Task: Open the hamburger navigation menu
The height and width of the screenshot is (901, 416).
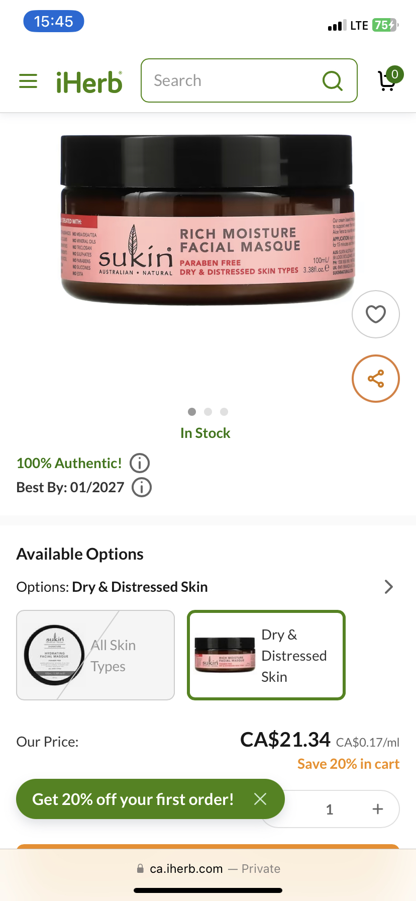Action: [28, 80]
